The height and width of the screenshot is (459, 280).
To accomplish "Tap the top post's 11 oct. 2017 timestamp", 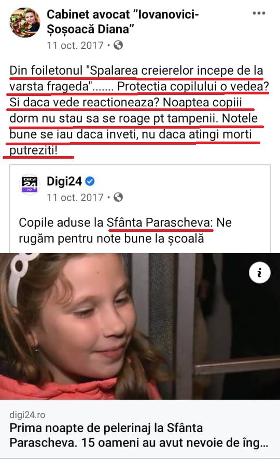I will 75,45.
